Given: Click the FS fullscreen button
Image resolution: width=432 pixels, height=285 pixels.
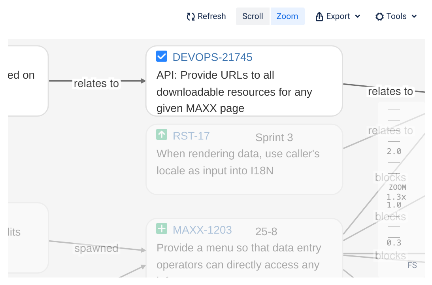Looking at the screenshot, I should [x=412, y=265].
